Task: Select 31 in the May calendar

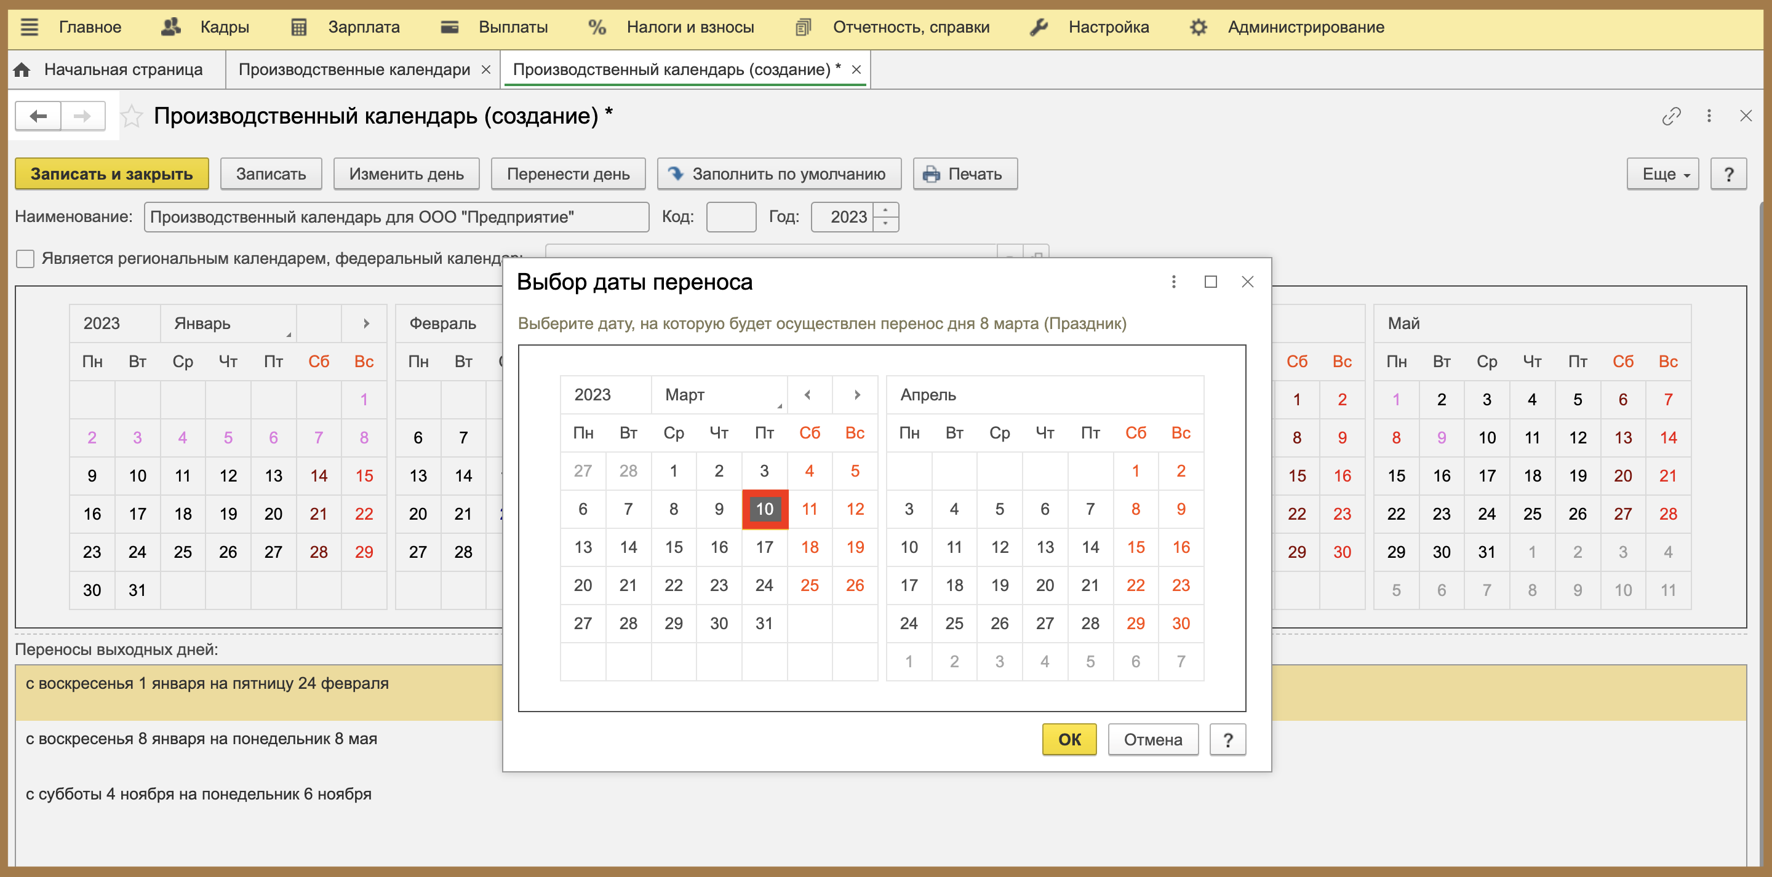Action: pyautogui.click(x=1487, y=552)
